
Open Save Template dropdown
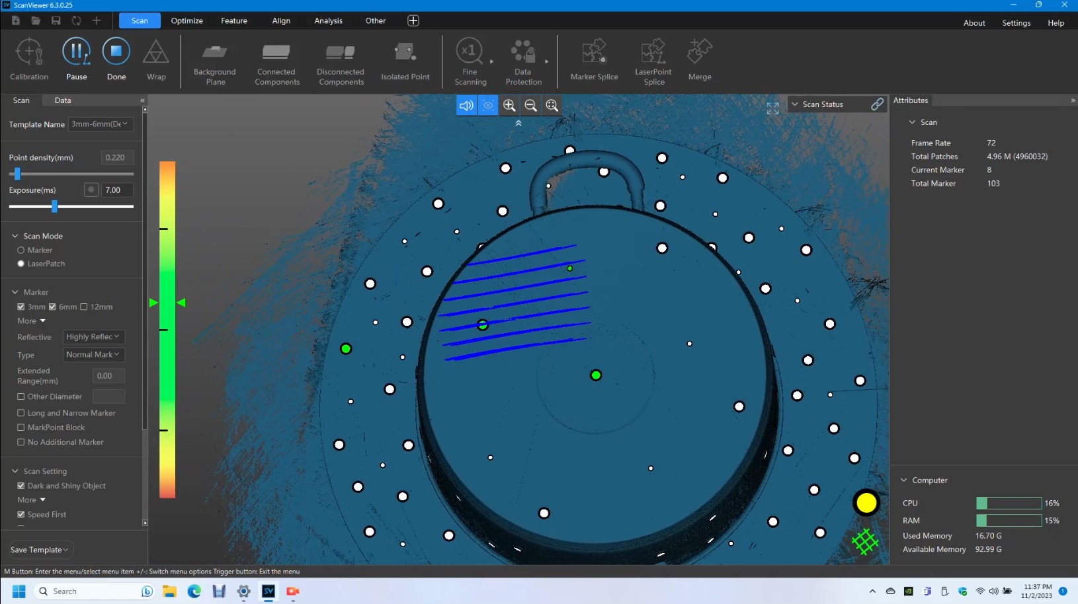tap(40, 550)
